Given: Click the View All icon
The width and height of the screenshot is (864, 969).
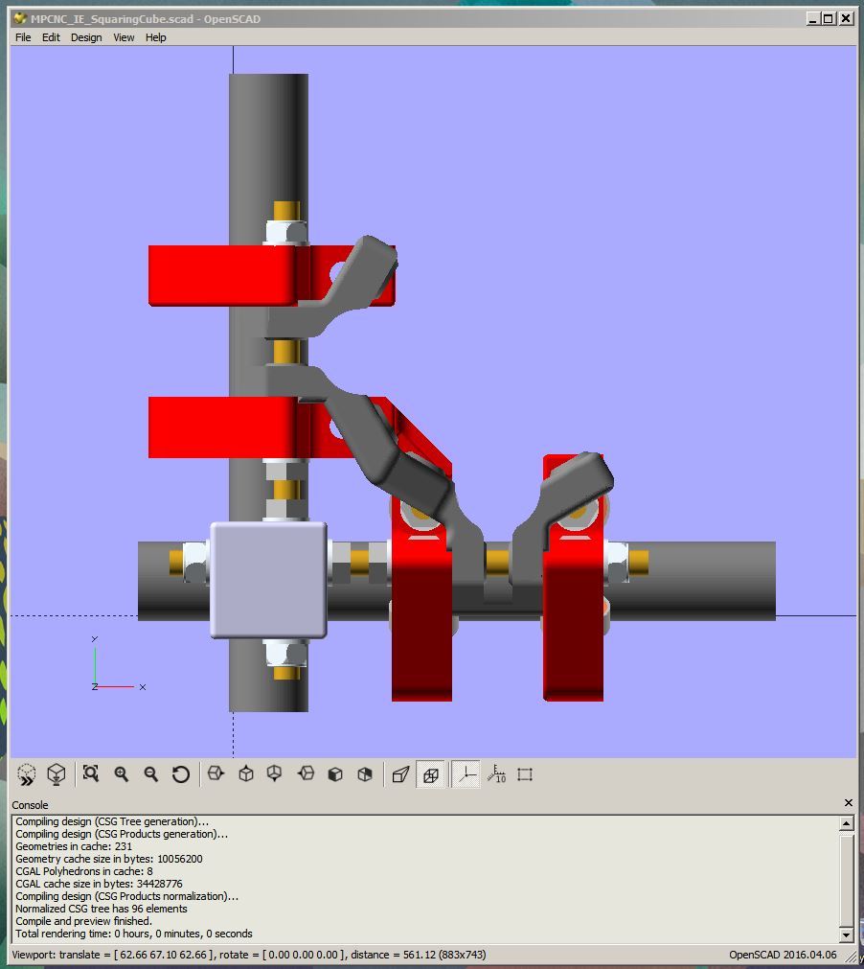Looking at the screenshot, I should coord(91,773).
